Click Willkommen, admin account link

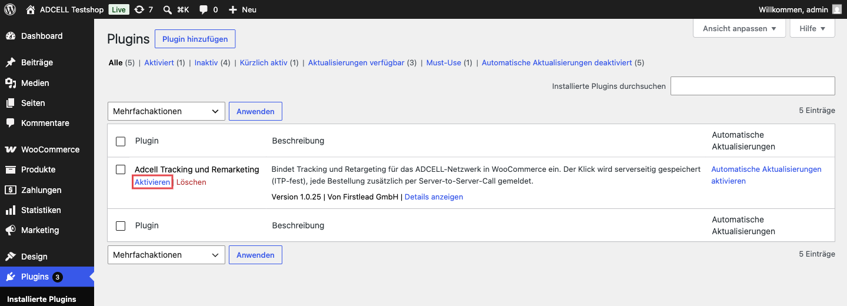tap(793, 9)
